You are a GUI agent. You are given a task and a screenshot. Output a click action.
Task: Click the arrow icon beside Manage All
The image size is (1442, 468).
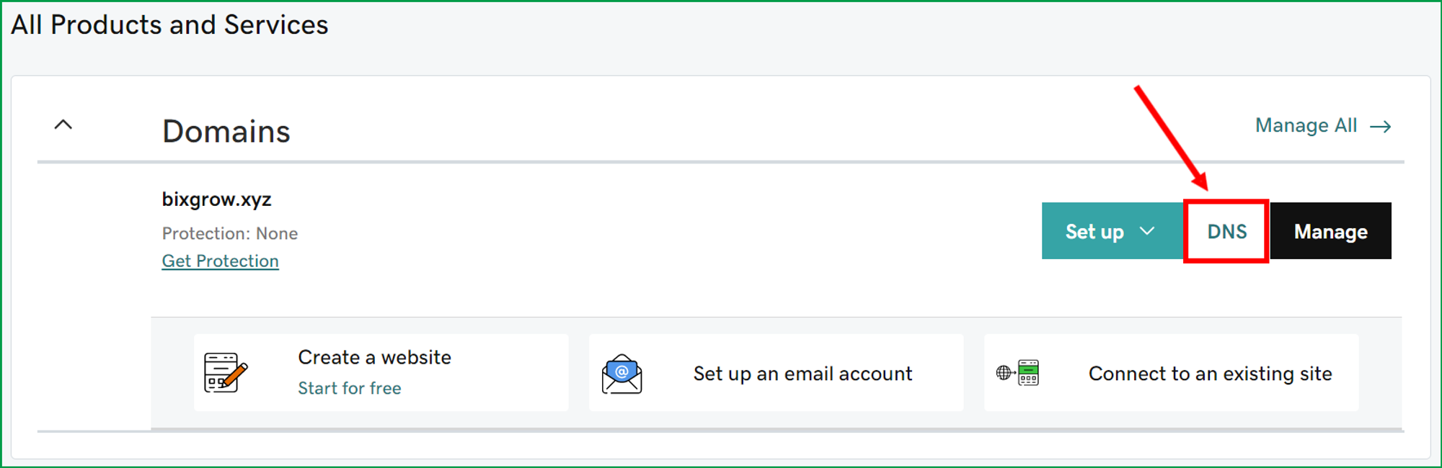1381,127
